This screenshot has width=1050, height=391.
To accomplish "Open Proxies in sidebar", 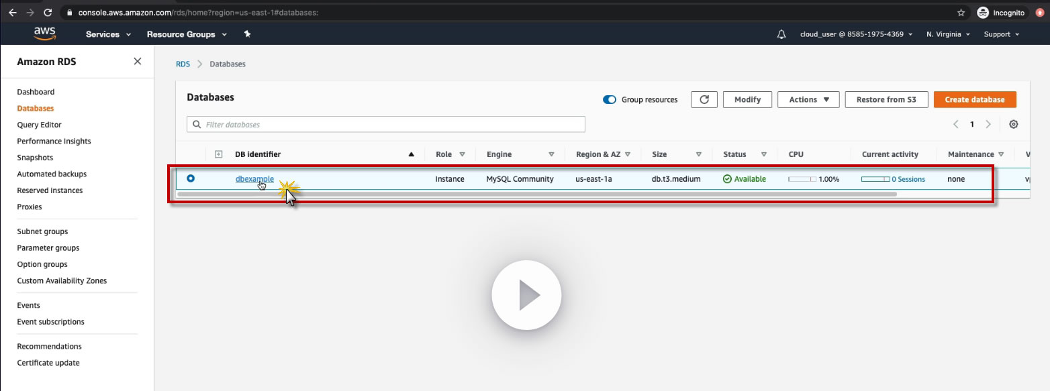I will click(x=30, y=207).
